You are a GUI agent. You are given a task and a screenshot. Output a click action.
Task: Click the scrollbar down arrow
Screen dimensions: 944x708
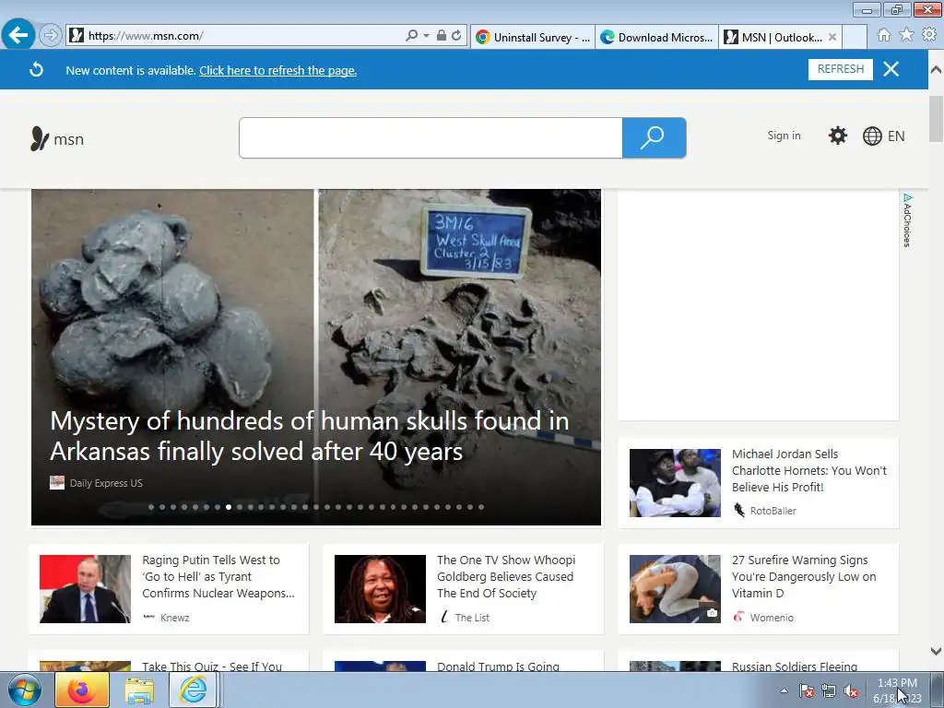click(936, 651)
